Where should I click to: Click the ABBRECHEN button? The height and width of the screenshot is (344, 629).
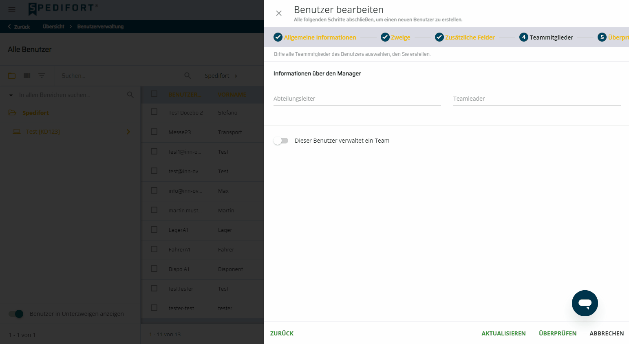[607, 333]
